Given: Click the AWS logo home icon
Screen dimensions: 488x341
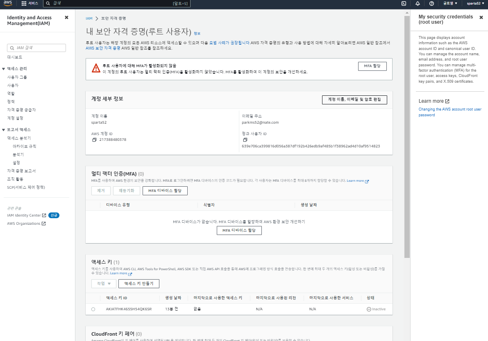Looking at the screenshot, I should 8,3.
